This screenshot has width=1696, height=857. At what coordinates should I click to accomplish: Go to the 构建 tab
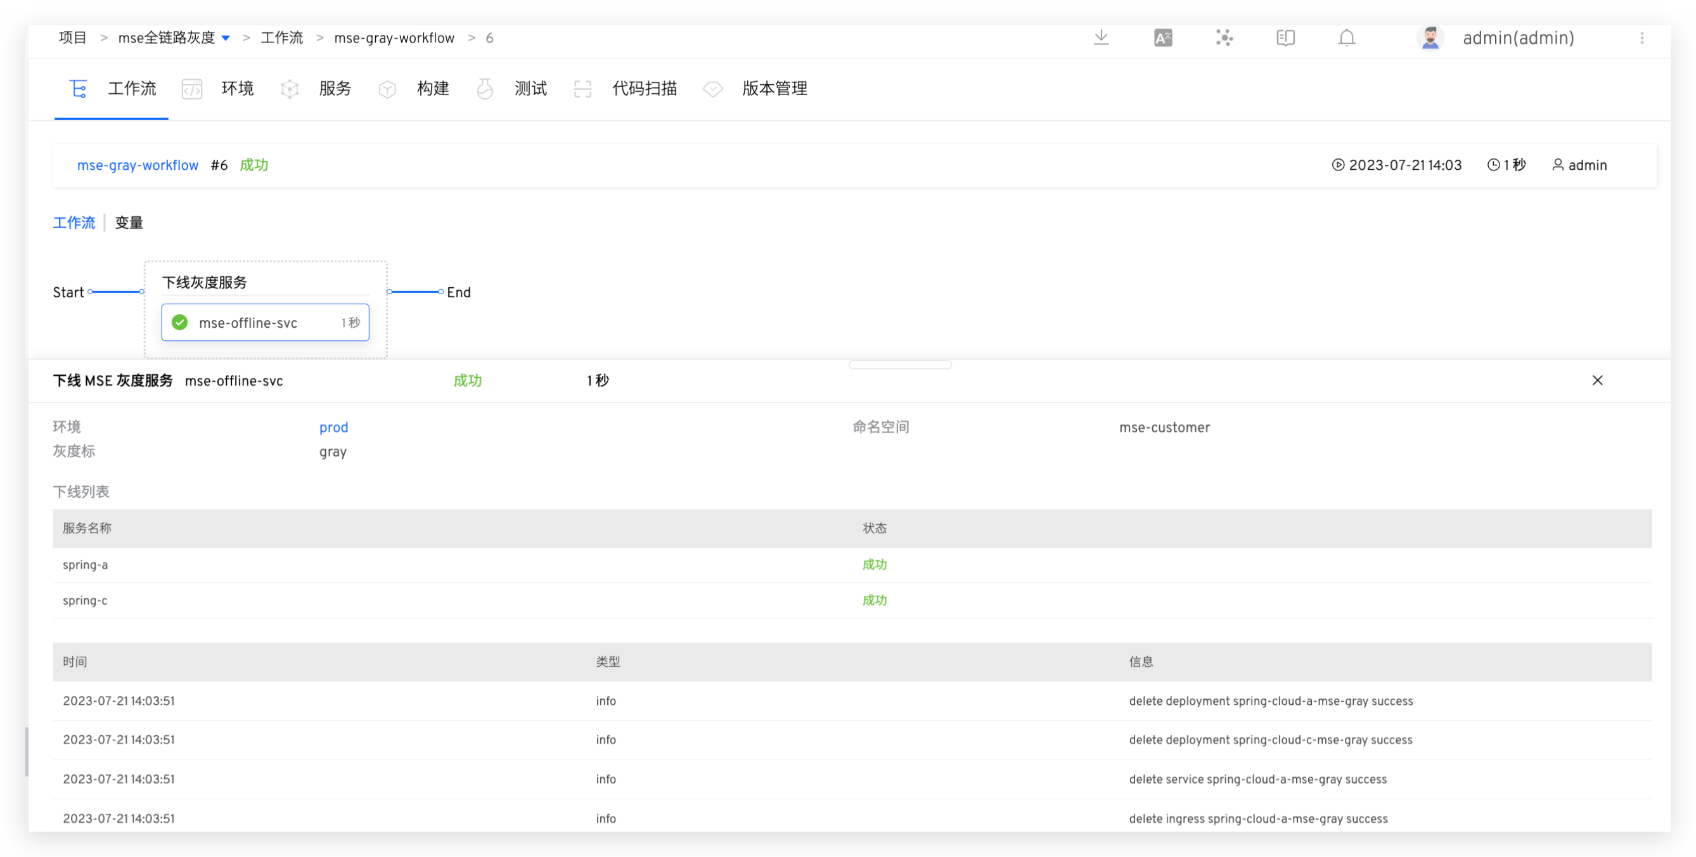click(x=433, y=88)
